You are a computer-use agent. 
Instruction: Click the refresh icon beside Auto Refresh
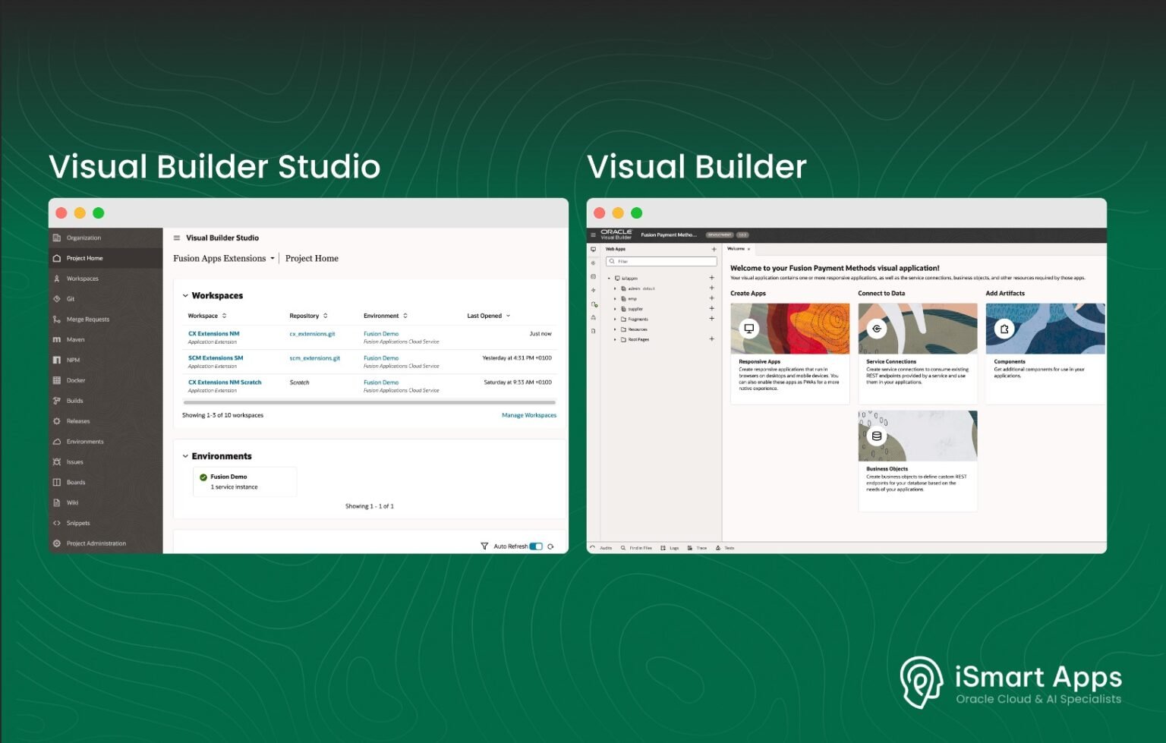[550, 546]
